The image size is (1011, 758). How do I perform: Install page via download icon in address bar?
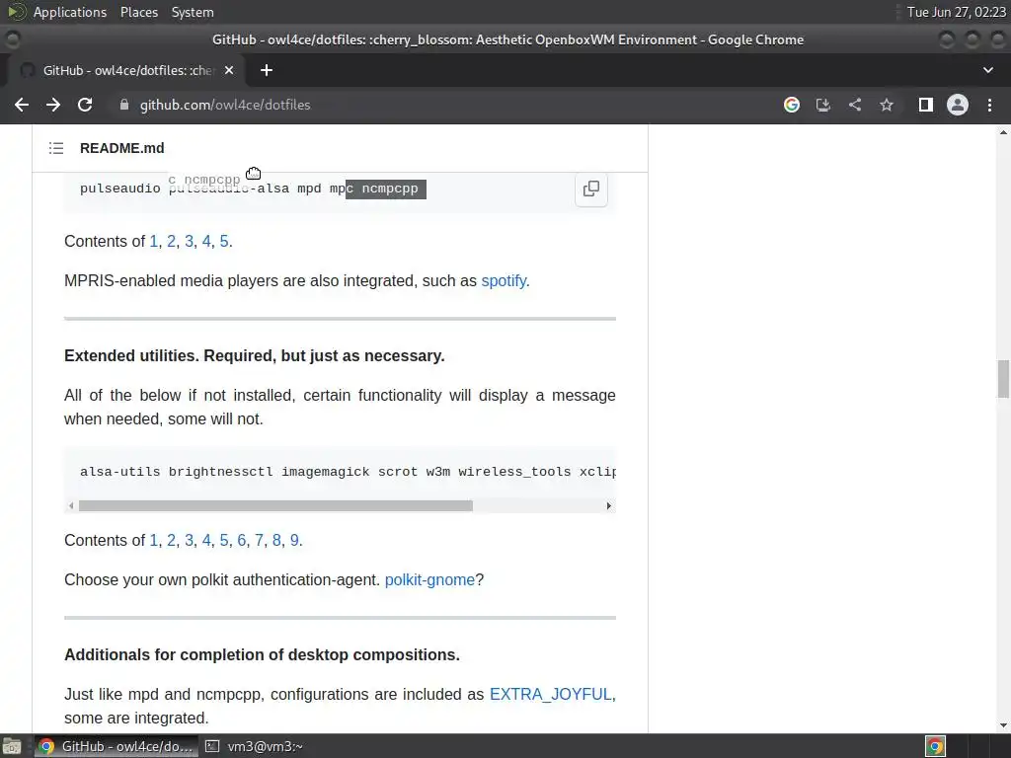[x=823, y=105]
